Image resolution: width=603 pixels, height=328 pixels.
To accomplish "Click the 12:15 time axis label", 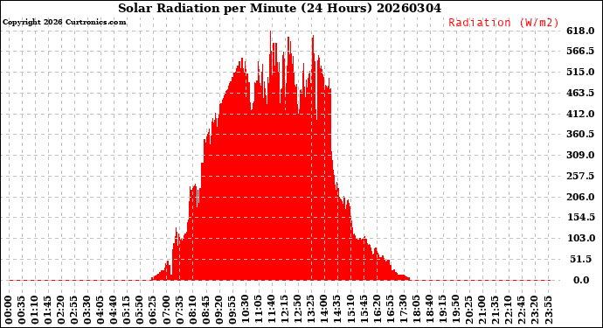I will point(285,311).
